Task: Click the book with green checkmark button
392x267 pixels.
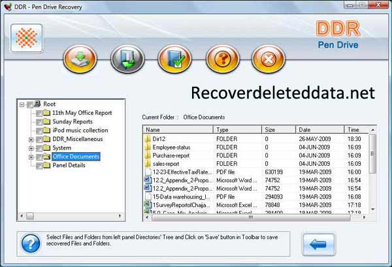Action: pyautogui.click(x=174, y=59)
